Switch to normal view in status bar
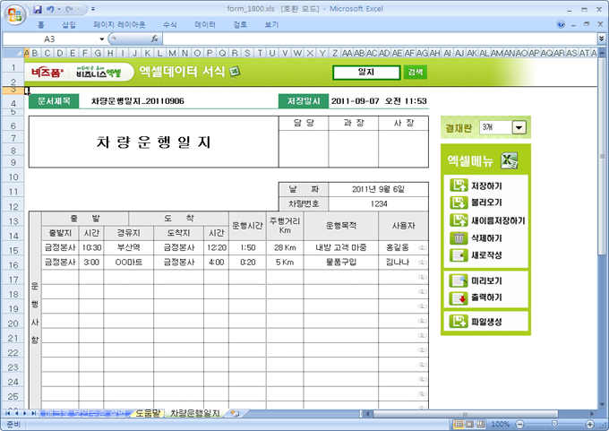Image resolution: width=609 pixels, height=431 pixels. pos(458,423)
